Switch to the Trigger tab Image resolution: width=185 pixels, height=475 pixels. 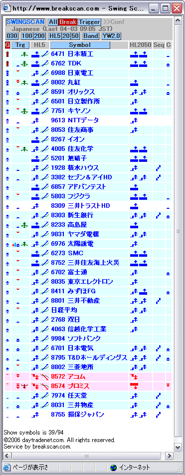coord(89,22)
